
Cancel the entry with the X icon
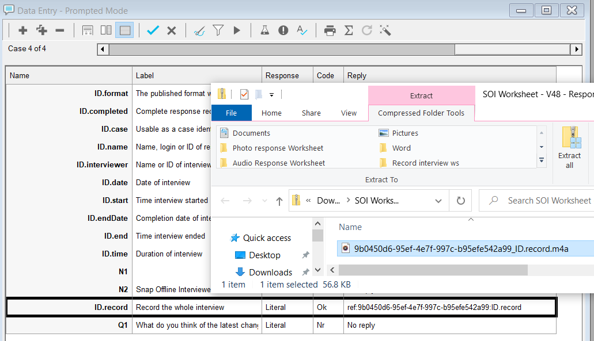pyautogui.click(x=171, y=30)
